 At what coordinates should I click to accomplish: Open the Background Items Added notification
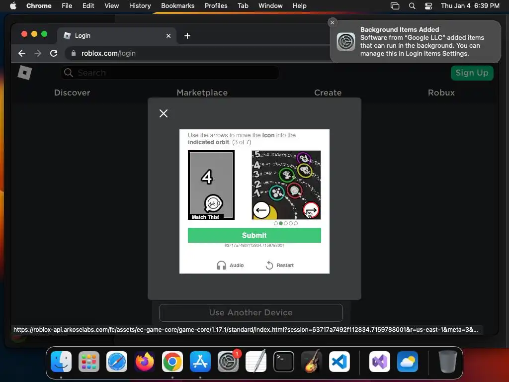416,42
